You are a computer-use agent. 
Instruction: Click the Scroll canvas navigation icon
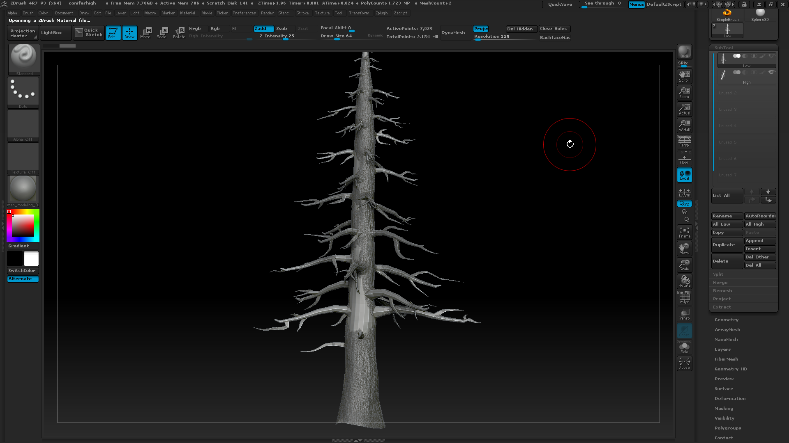(684, 76)
